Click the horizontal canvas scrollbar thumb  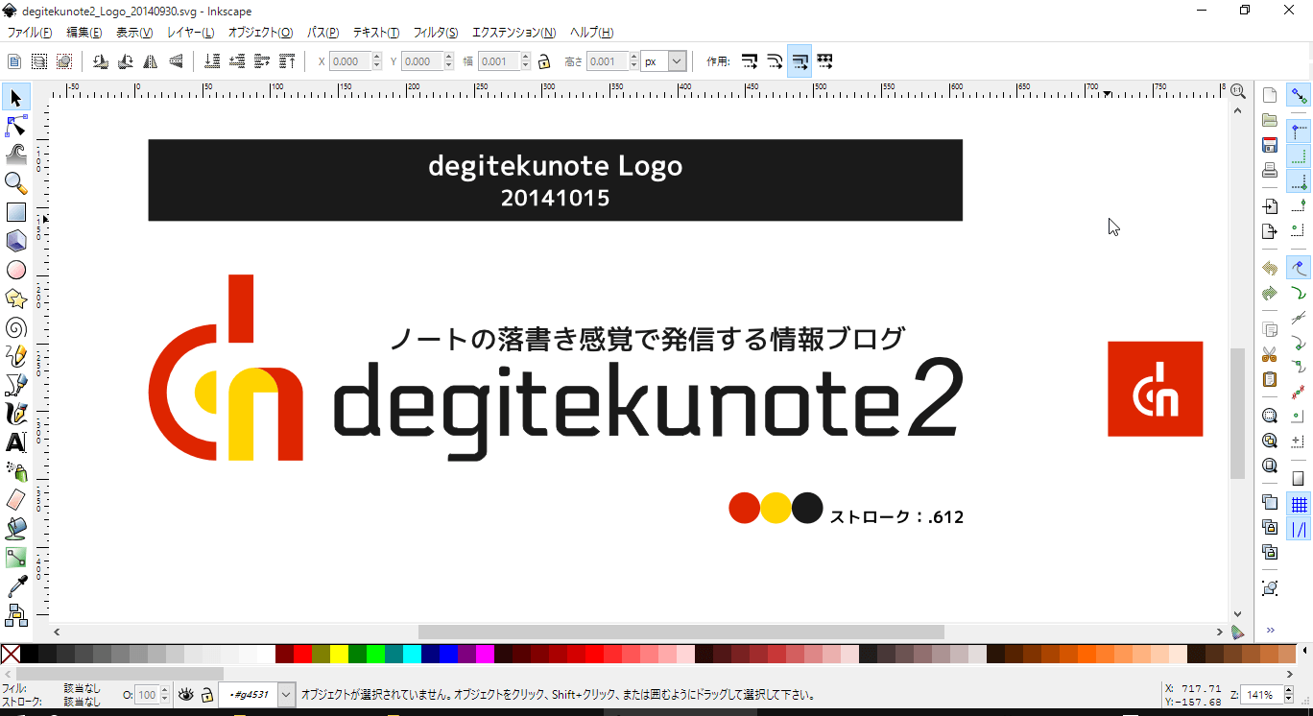tap(681, 632)
